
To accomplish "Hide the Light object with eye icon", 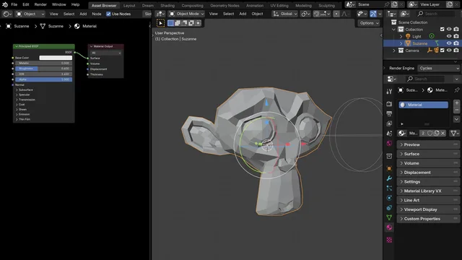I will 449,36.
